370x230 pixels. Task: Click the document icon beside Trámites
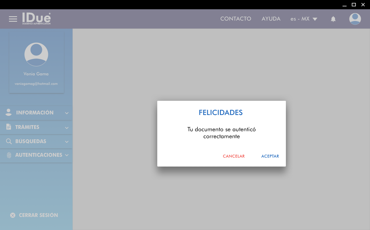point(9,127)
